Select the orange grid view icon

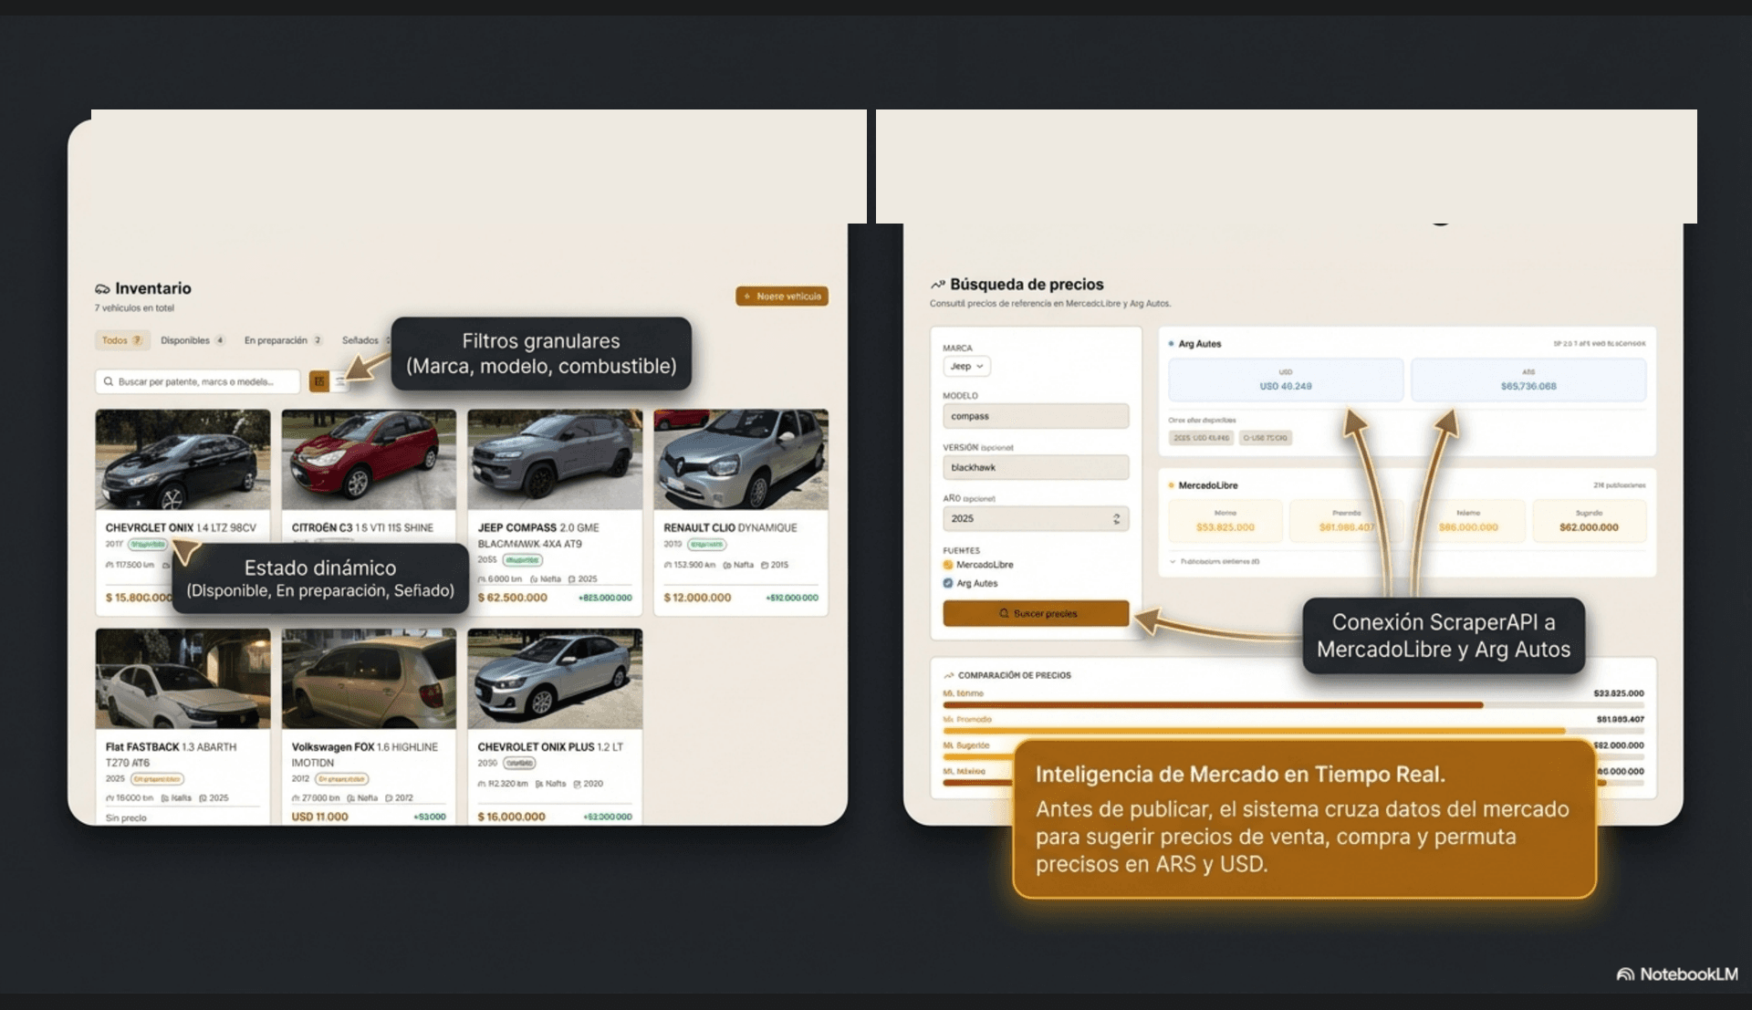318,381
